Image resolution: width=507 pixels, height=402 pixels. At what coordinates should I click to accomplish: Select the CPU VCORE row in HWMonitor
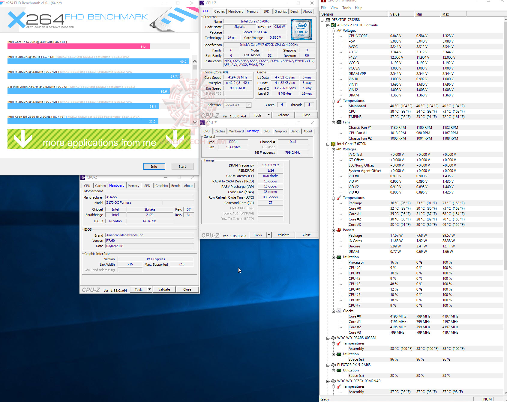411,36
